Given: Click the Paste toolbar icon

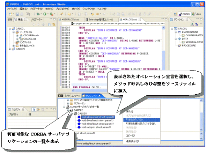Looking at the screenshot, I should [123, 14].
